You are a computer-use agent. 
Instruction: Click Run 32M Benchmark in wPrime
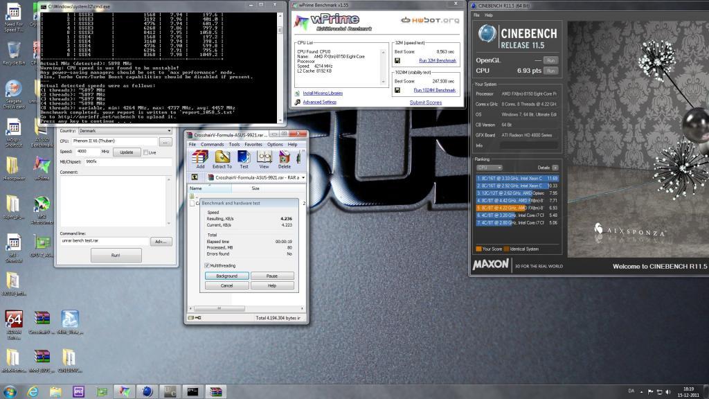(x=438, y=61)
